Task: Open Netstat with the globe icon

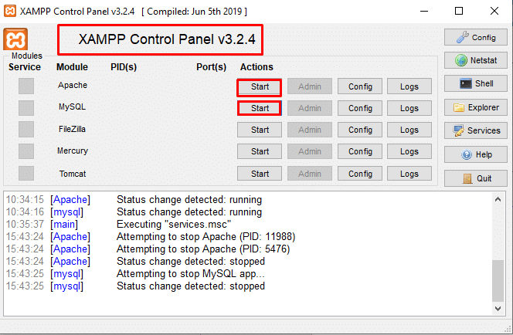Action: point(474,60)
